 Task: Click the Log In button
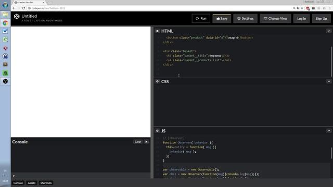point(301,19)
